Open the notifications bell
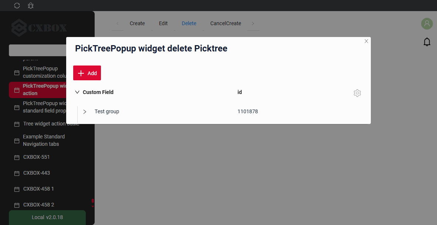This screenshot has width=437, height=225. [x=427, y=42]
